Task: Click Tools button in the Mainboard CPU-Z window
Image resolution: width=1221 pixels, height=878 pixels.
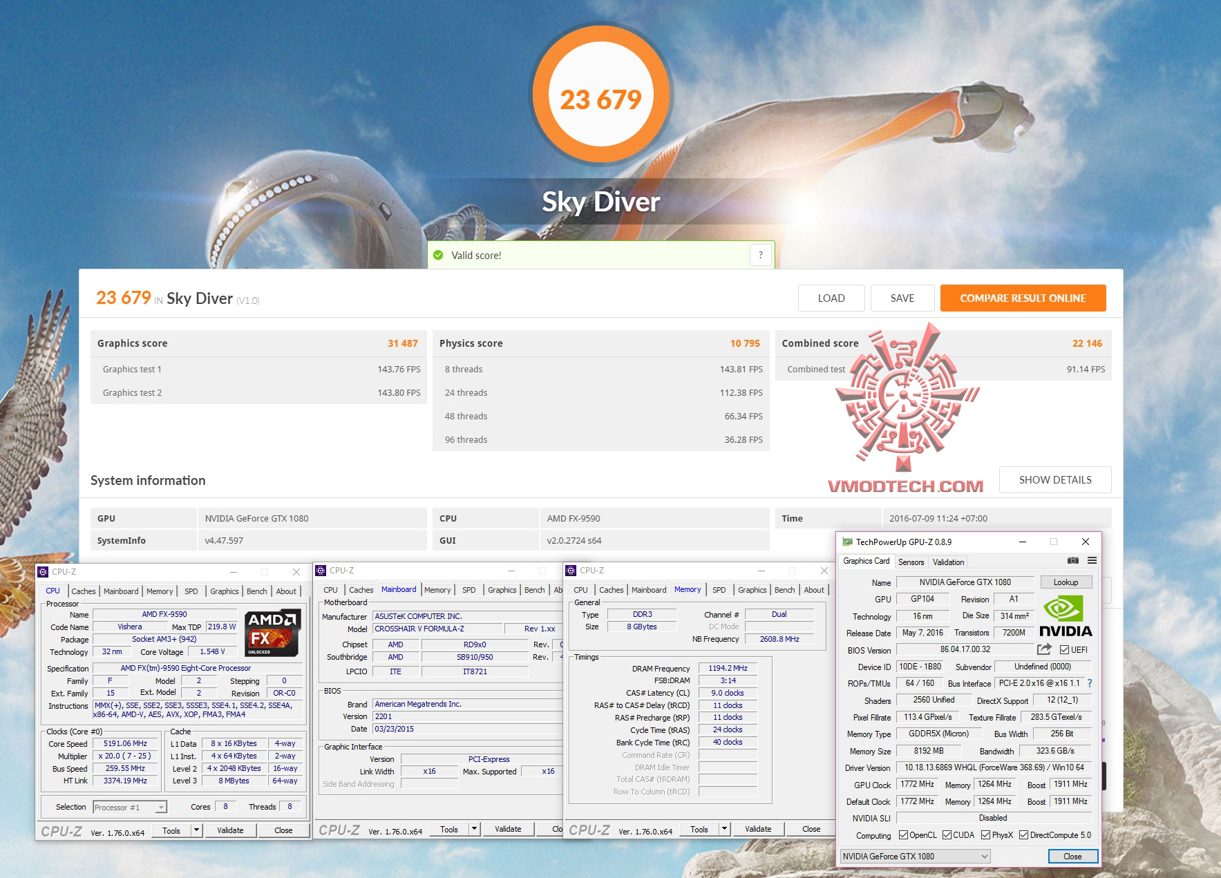Action: (449, 829)
